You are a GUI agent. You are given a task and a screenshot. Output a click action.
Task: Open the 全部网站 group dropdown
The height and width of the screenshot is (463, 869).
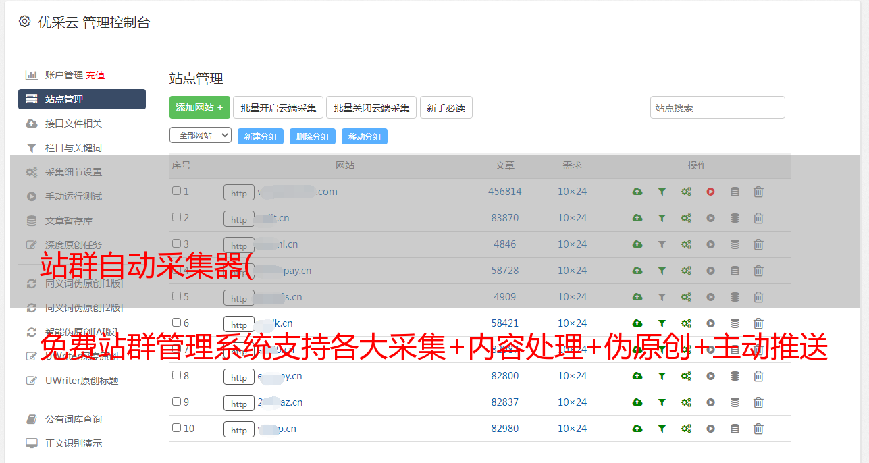201,136
